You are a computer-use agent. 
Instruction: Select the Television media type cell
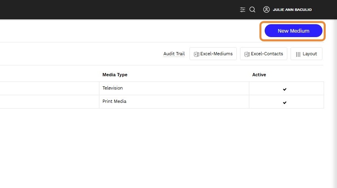[x=113, y=88]
